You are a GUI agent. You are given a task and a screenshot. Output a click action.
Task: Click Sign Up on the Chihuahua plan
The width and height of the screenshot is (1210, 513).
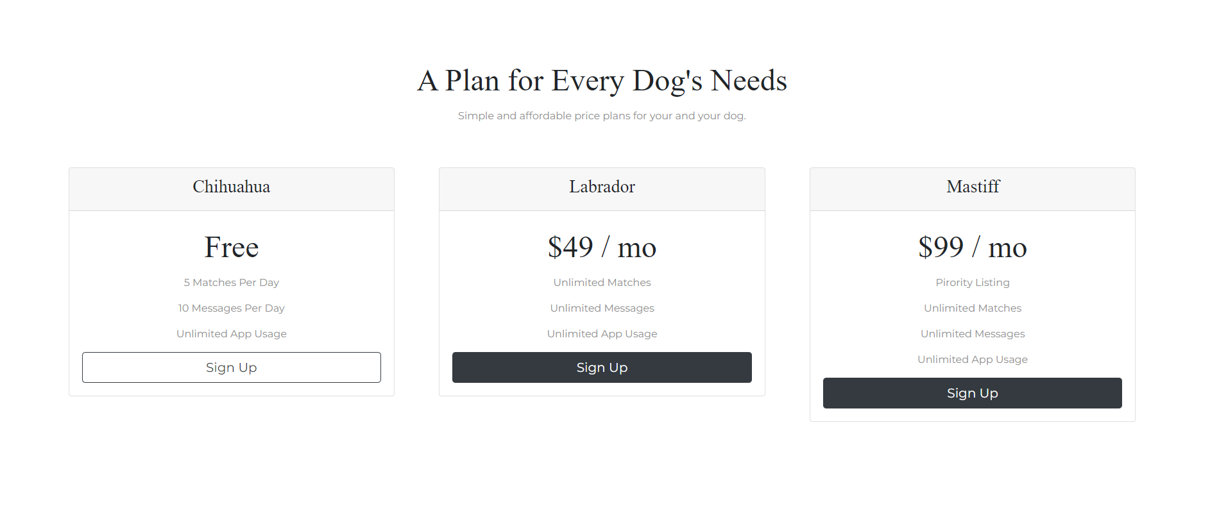click(x=231, y=367)
